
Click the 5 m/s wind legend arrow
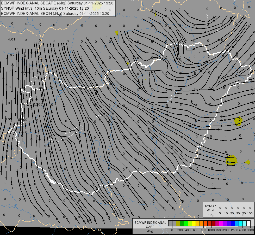click(x=220, y=206)
